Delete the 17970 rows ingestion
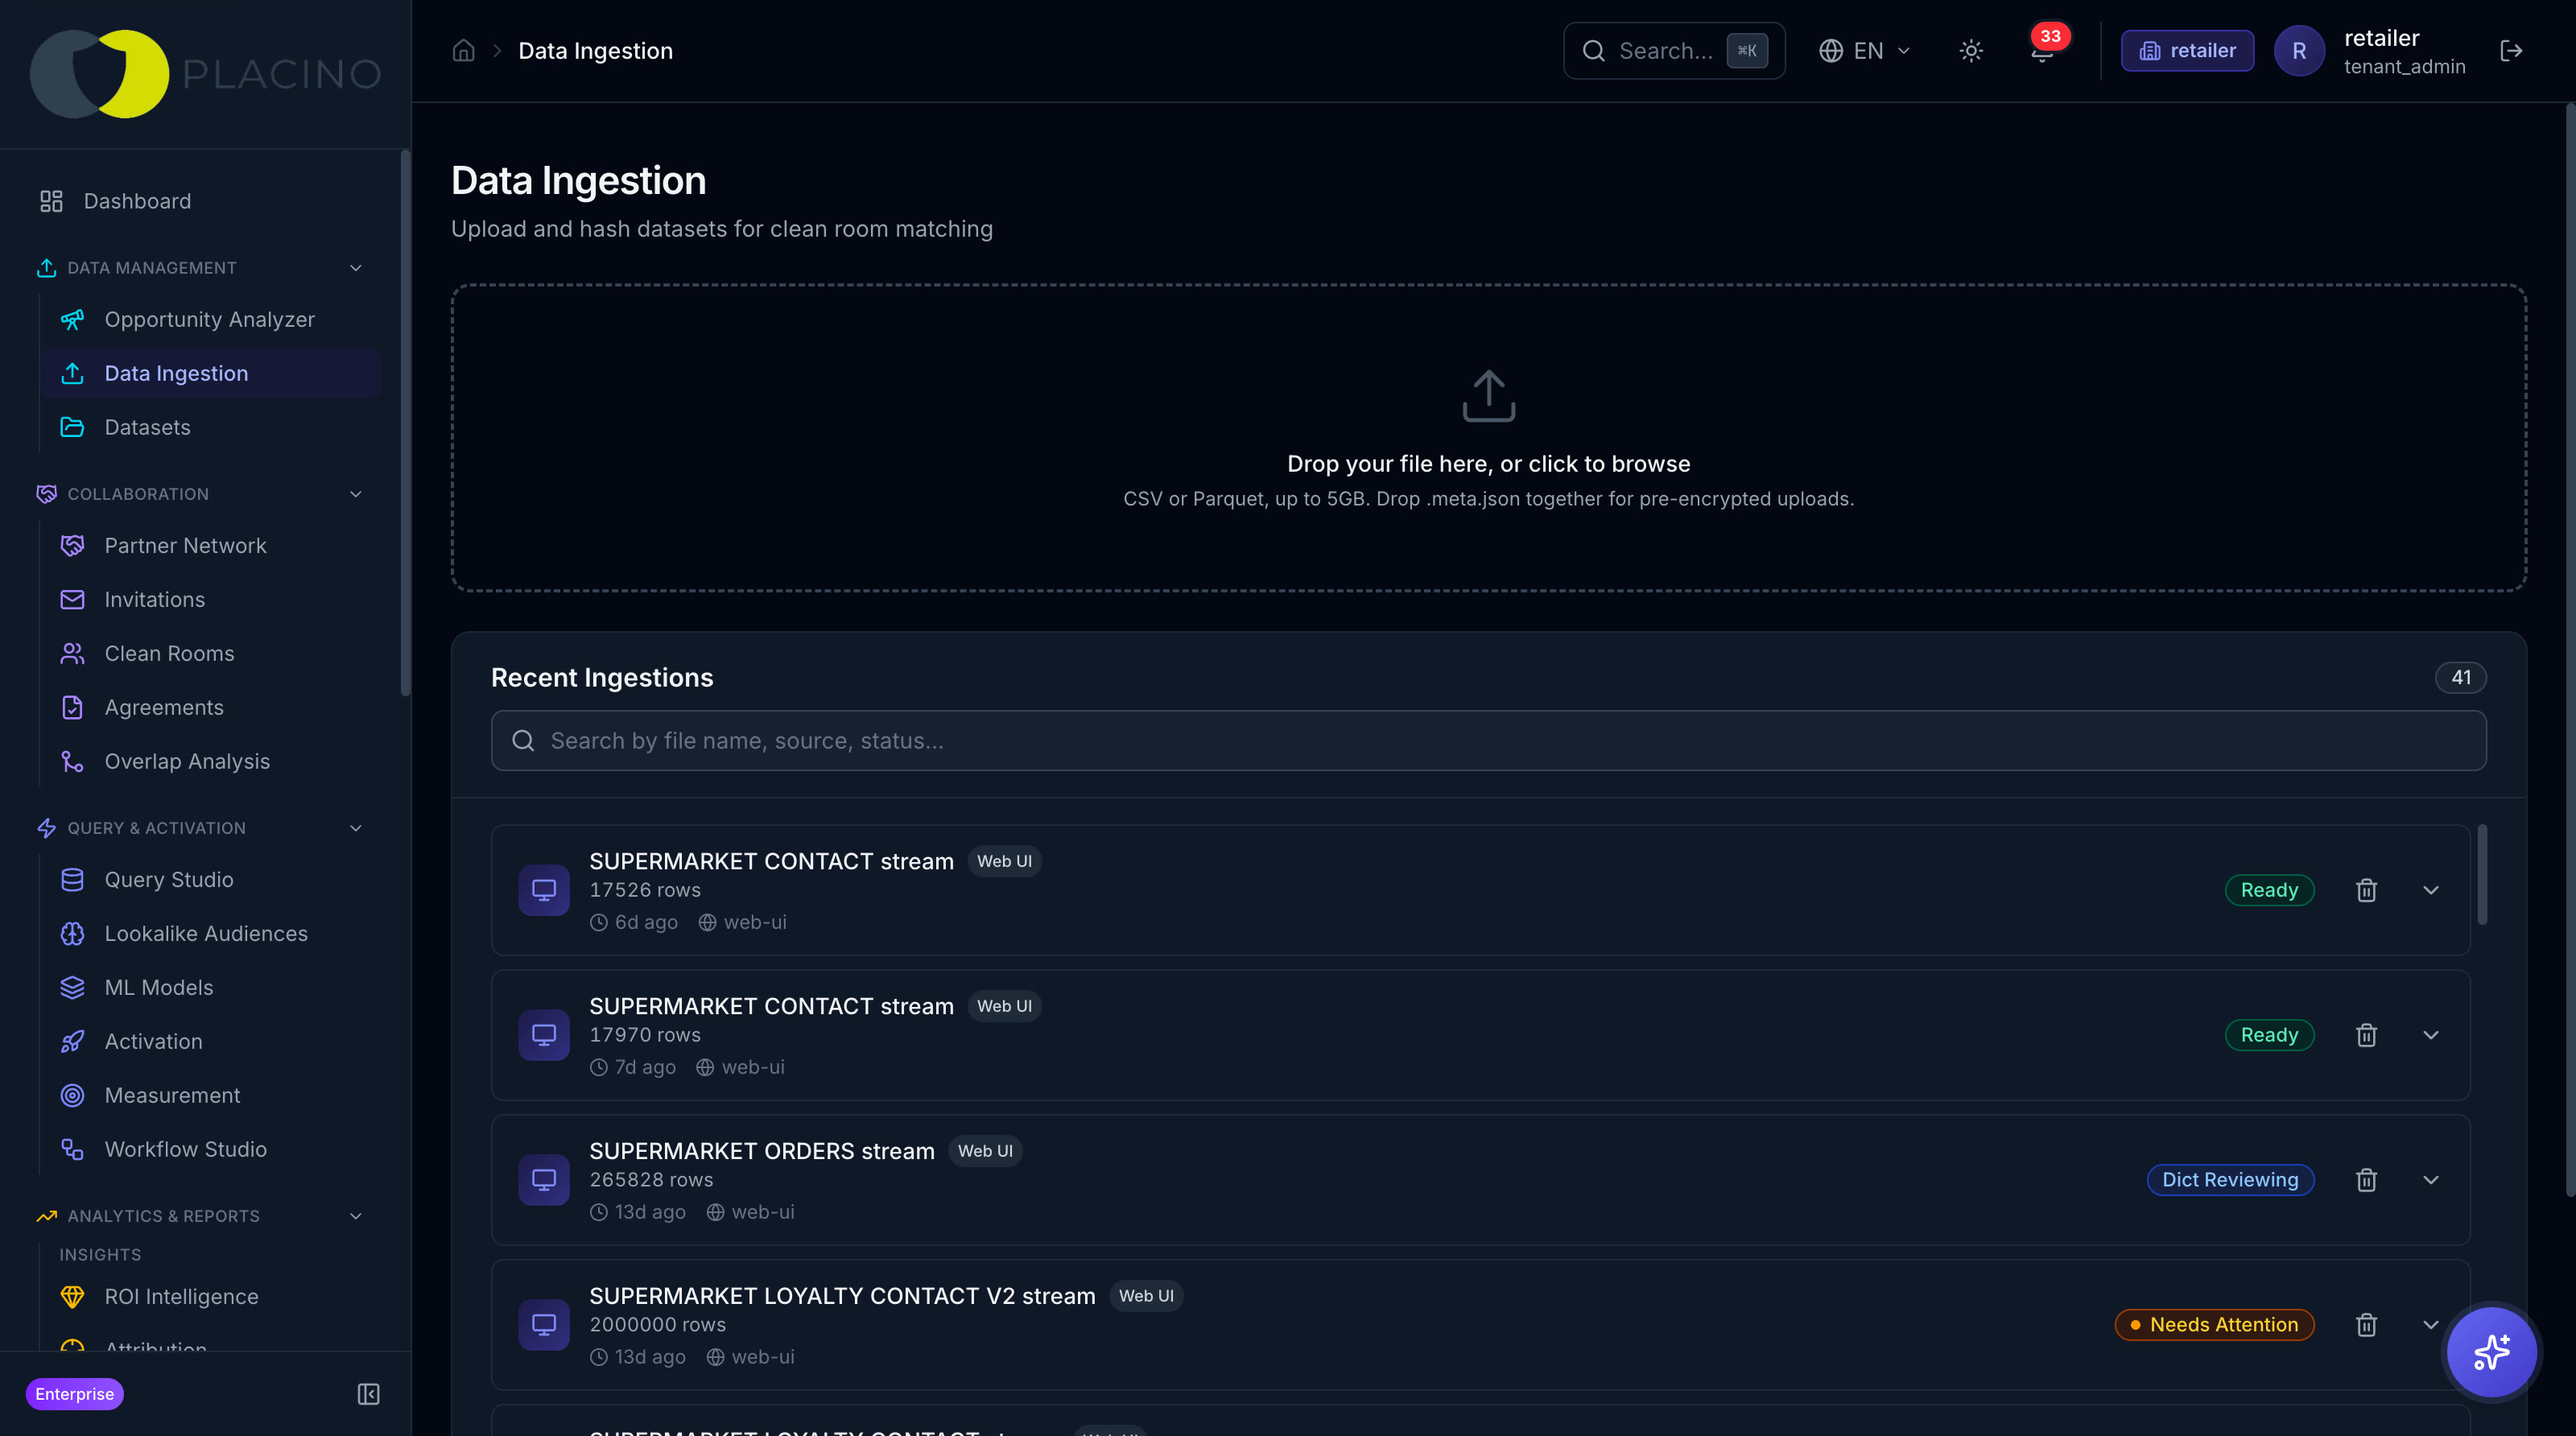 point(2366,1035)
